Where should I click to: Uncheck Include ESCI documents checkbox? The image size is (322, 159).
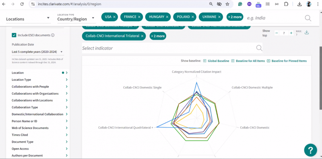coord(14,35)
